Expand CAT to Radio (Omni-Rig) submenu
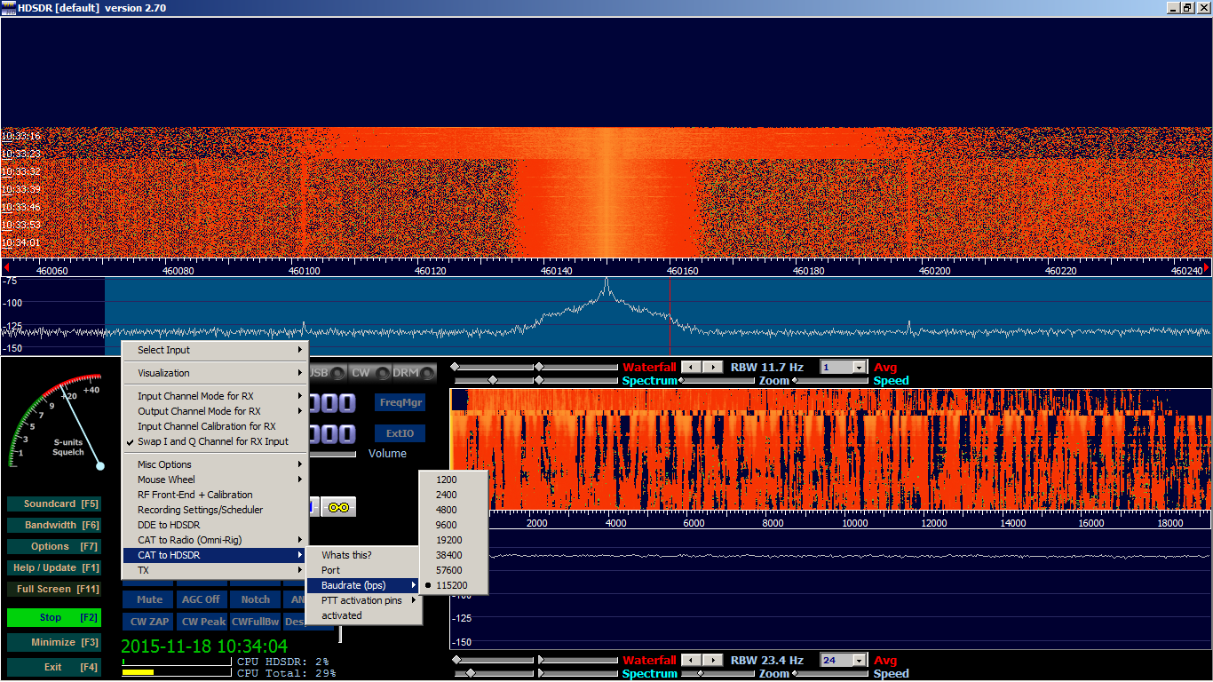The height and width of the screenshot is (682, 1213). click(214, 540)
